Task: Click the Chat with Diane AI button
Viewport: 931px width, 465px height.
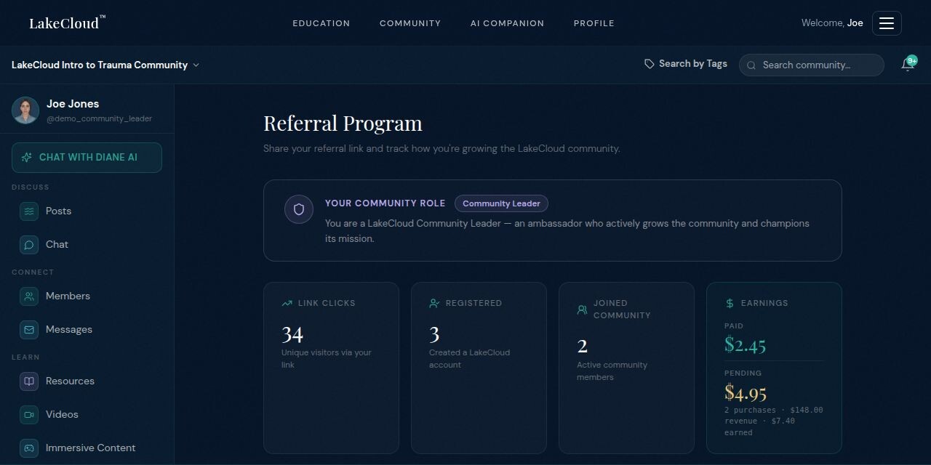Action: [87, 158]
